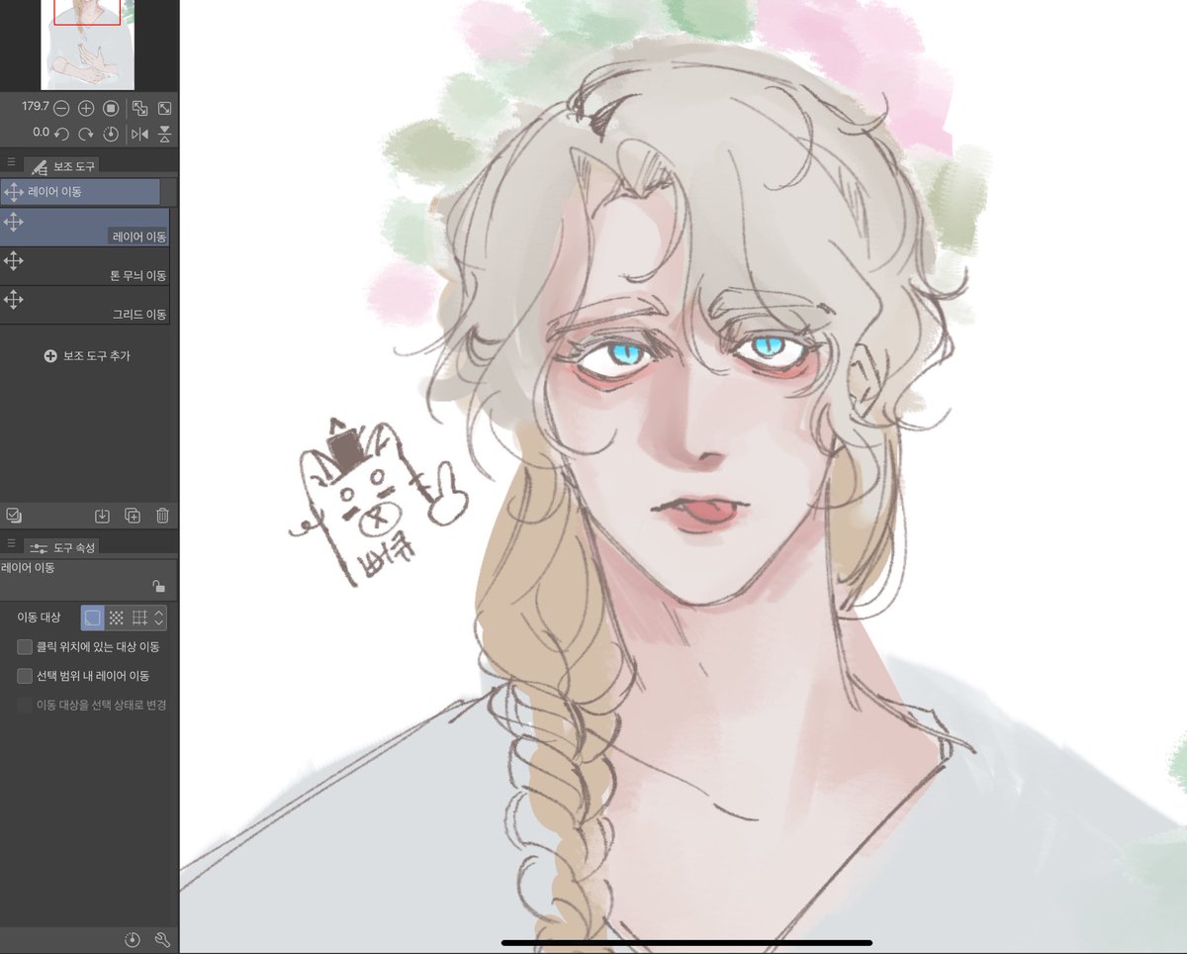Click 보조 도구 추가 to add sub tool

point(87,355)
